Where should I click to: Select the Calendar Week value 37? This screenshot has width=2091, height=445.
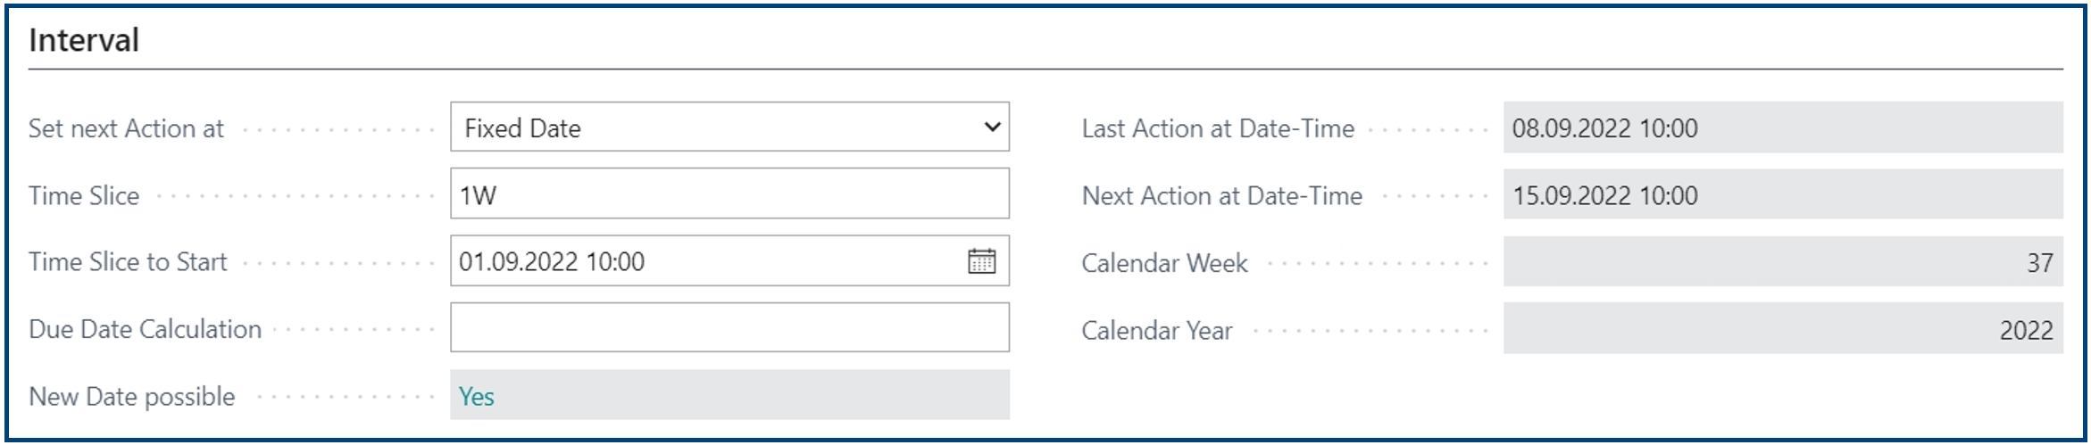click(x=2039, y=263)
